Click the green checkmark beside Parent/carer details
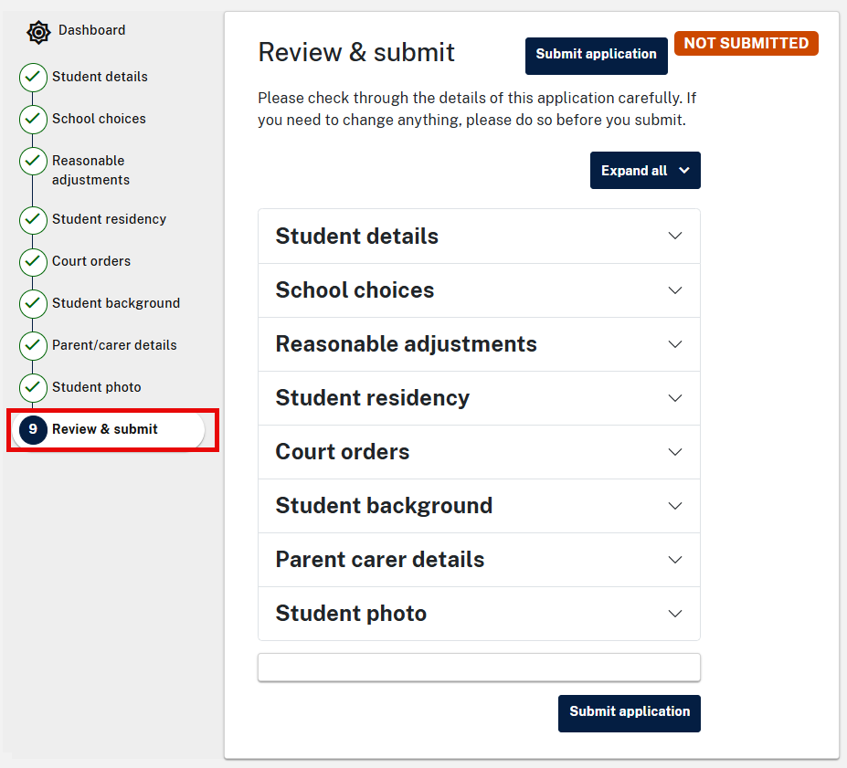 [x=33, y=346]
